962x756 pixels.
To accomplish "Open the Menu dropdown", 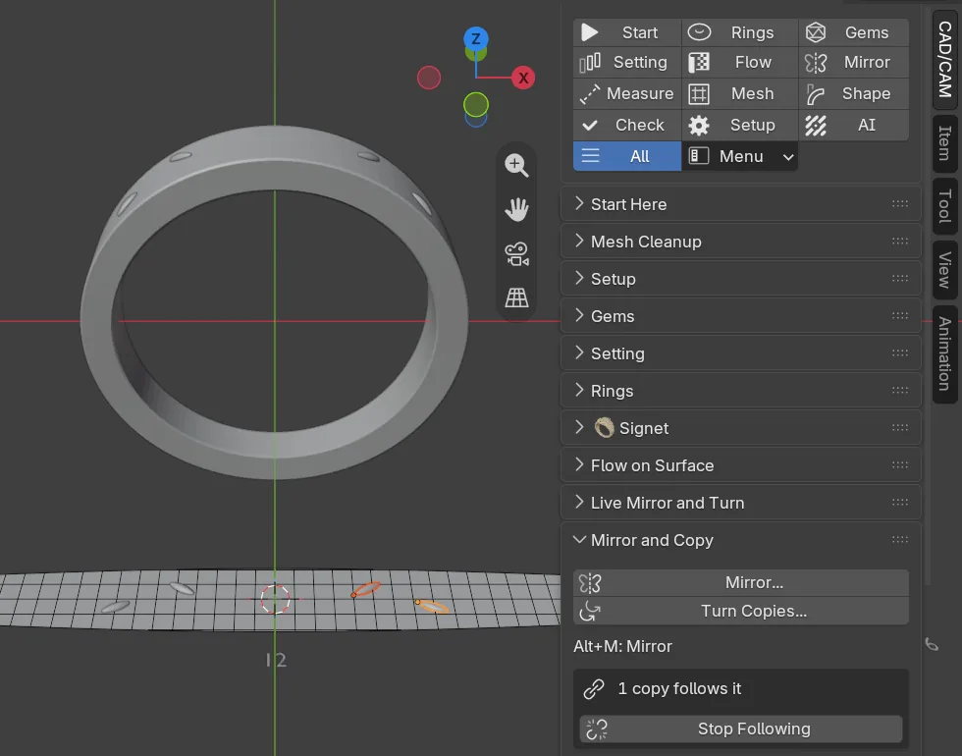I will coord(739,156).
